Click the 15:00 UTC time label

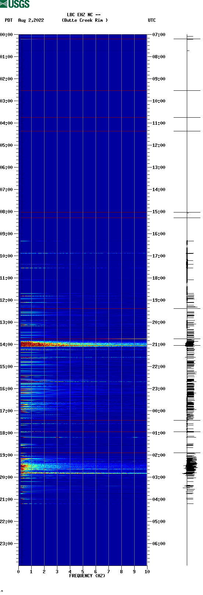point(159,212)
